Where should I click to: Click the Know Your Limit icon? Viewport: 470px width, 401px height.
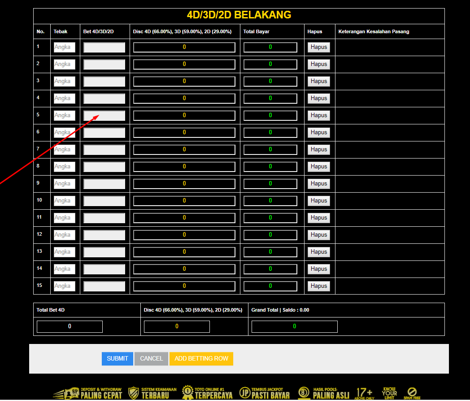[389, 393]
